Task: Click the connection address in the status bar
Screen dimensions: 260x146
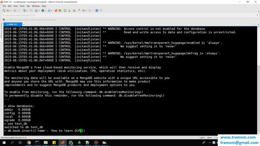Action: (14, 138)
